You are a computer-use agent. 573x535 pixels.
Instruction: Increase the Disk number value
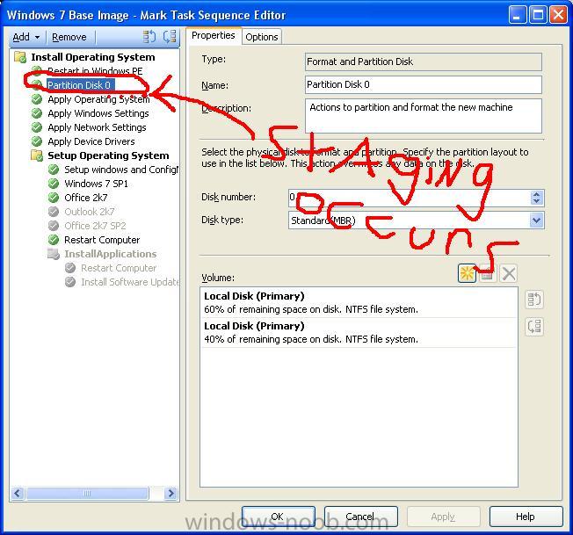[x=536, y=194]
